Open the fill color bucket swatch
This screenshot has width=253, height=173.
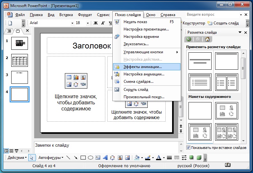click(x=137, y=158)
